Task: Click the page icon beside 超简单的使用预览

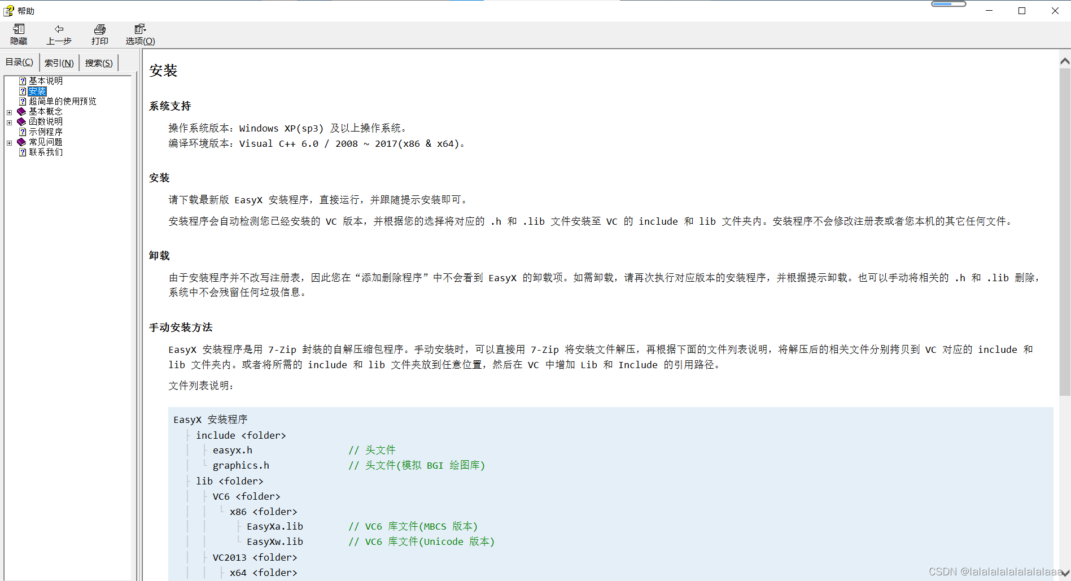Action: coord(23,102)
